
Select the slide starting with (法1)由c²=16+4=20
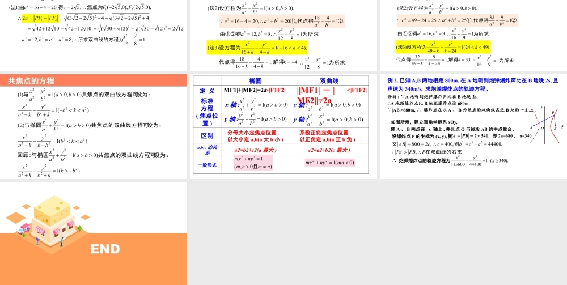click(x=94, y=35)
